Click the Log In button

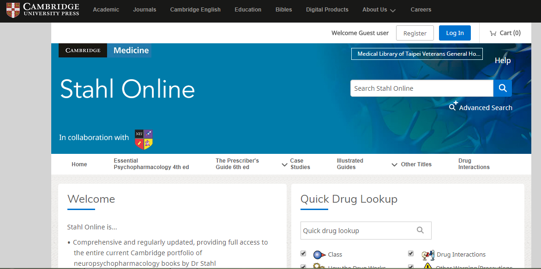pyautogui.click(x=455, y=33)
